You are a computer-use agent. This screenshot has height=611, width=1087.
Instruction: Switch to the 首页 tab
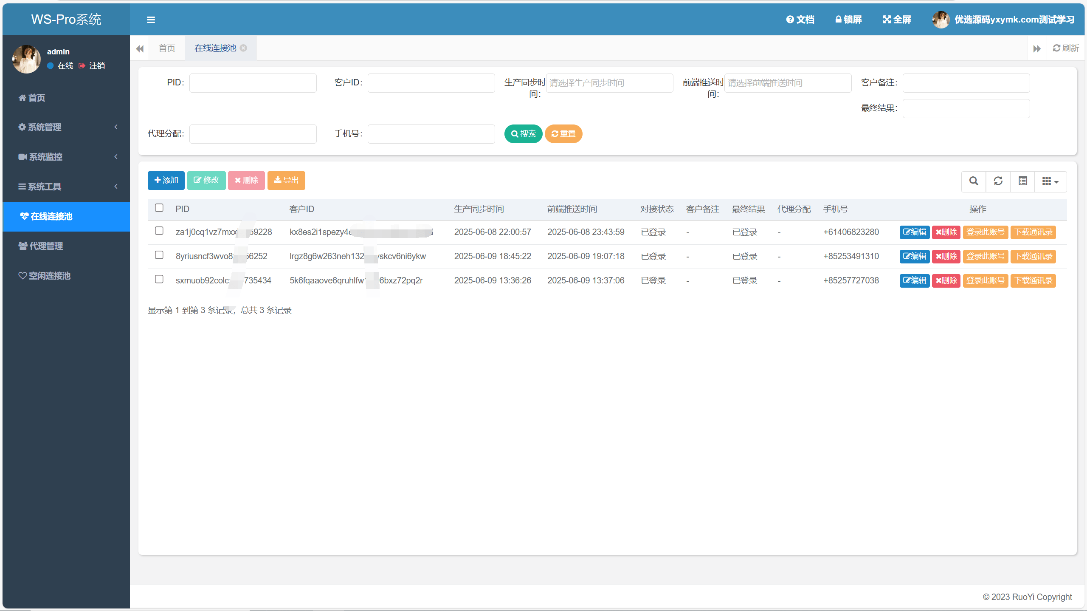167,48
